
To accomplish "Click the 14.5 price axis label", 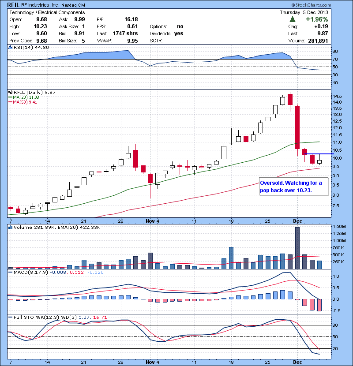I will pyautogui.click(x=337, y=96).
